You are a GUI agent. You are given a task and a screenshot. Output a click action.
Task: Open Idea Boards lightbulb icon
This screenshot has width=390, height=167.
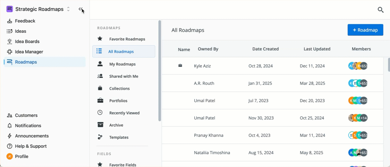coord(10,41)
